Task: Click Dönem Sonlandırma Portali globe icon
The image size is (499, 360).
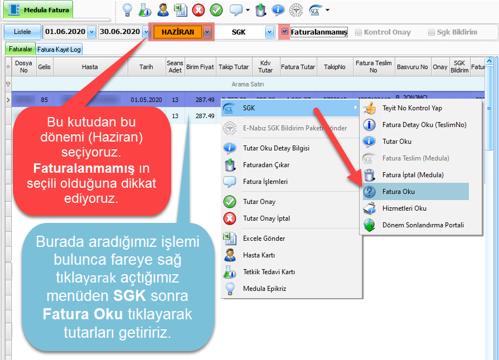Action: pos(370,225)
